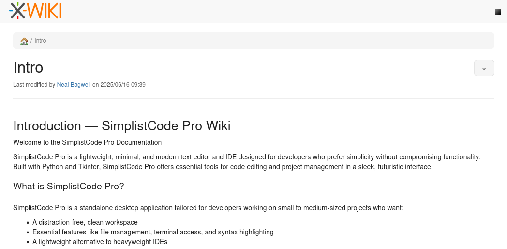Open Neal Bagwell's profile link

coord(74,85)
